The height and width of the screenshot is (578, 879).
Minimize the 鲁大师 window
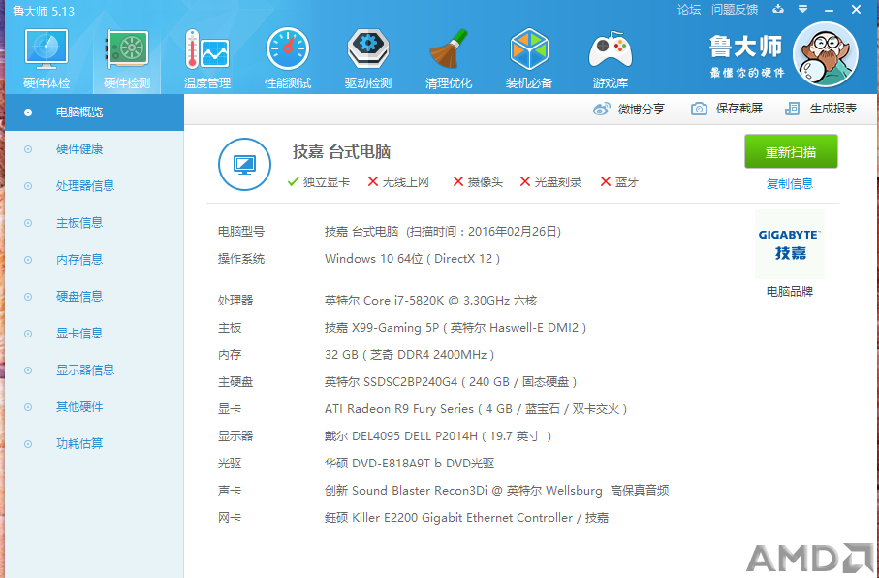pyautogui.click(x=830, y=10)
